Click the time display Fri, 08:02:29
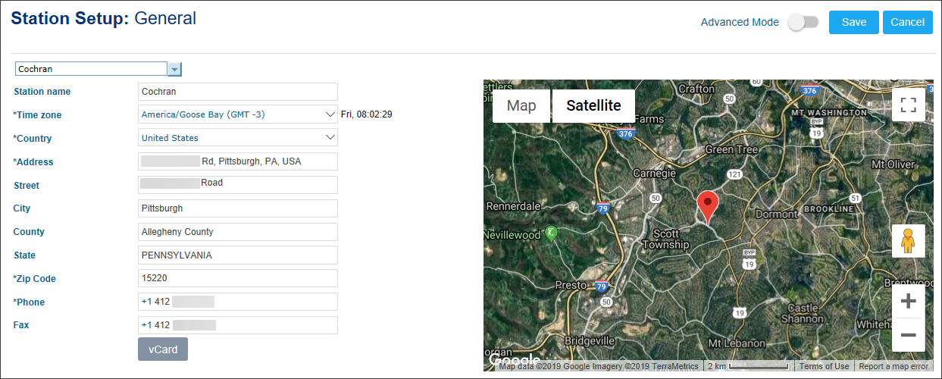The height and width of the screenshot is (379, 942). [x=366, y=114]
